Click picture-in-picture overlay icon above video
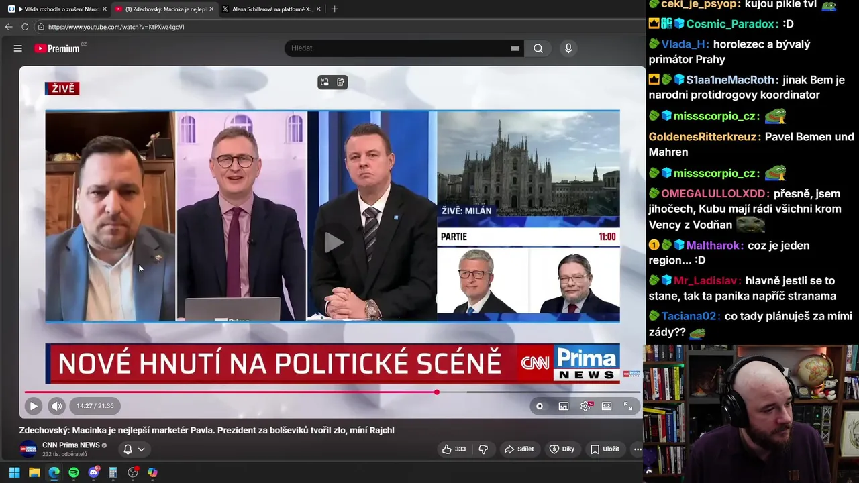The width and height of the screenshot is (859, 483). click(x=325, y=82)
